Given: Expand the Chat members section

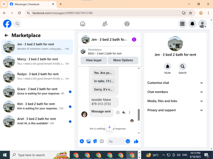Looking at the screenshot, I should pyautogui.click(x=175, y=92).
